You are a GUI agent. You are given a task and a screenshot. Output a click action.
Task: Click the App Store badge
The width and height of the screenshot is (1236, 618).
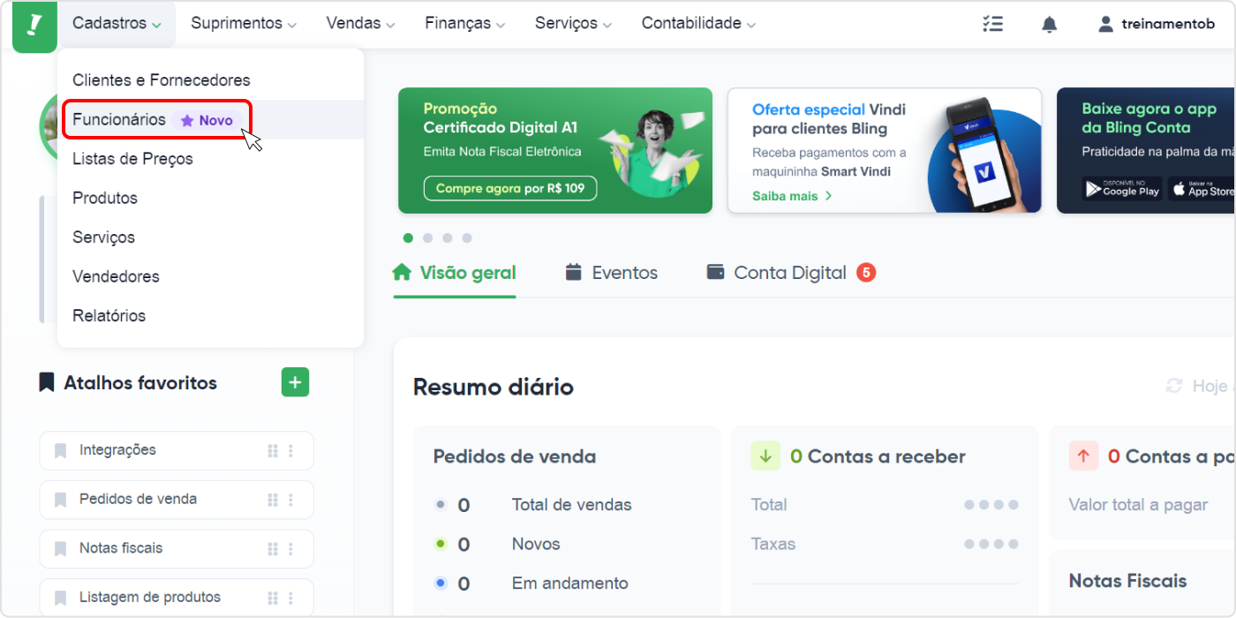tap(1202, 188)
